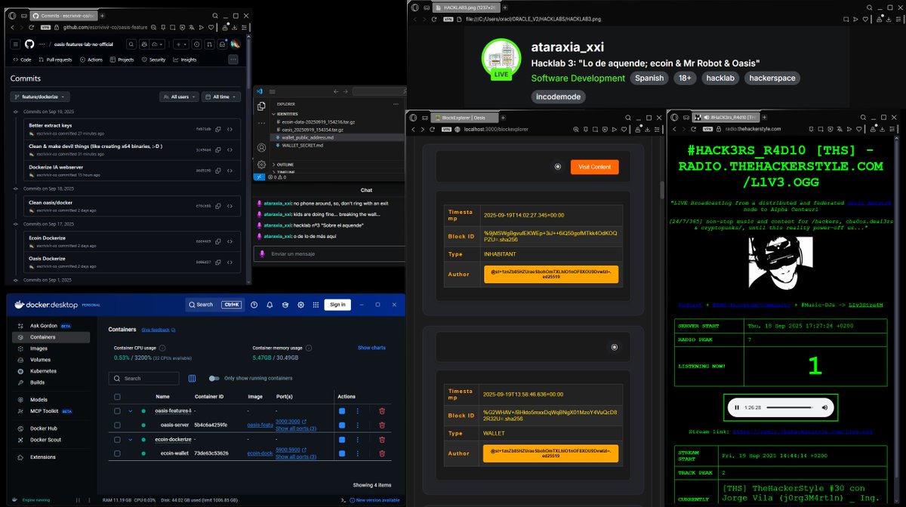Select radio button above WALLET block
Viewport: 906px width, 507px height.
pyautogui.click(x=614, y=347)
